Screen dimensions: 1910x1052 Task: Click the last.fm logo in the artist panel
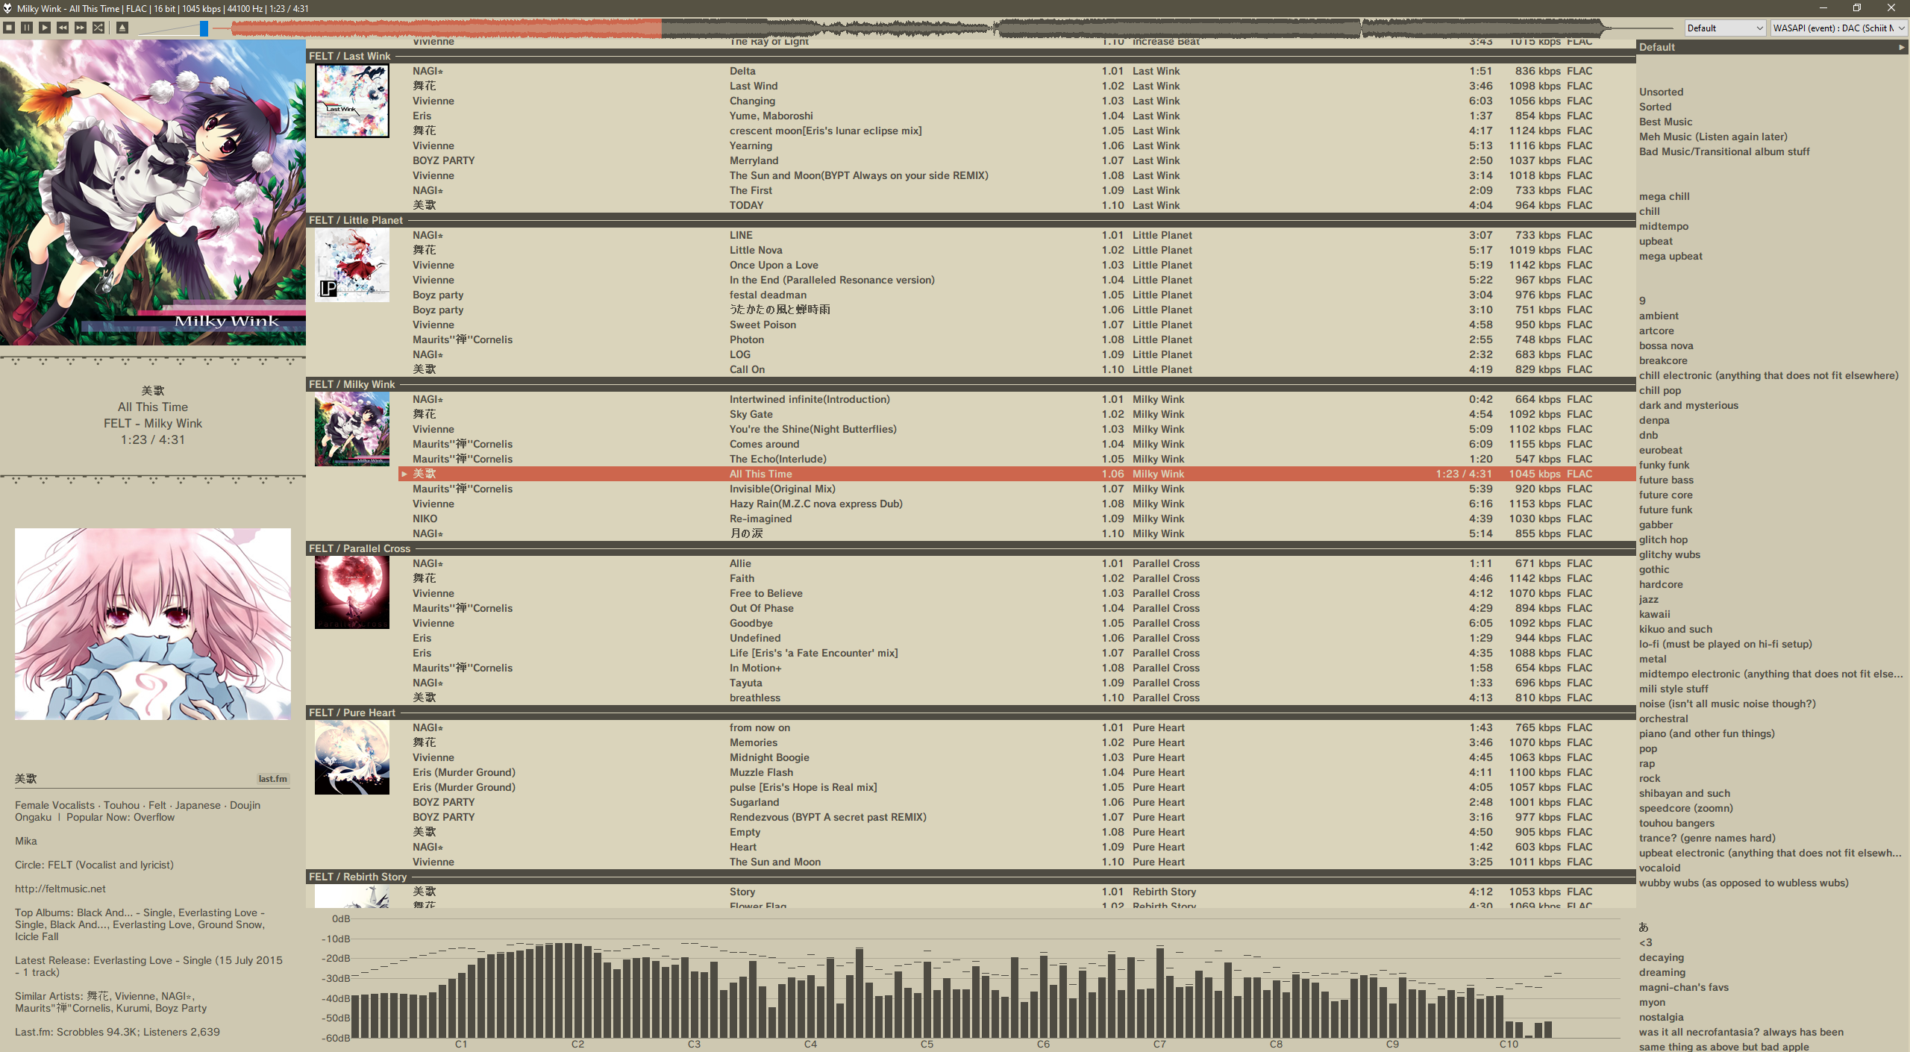coord(273,778)
